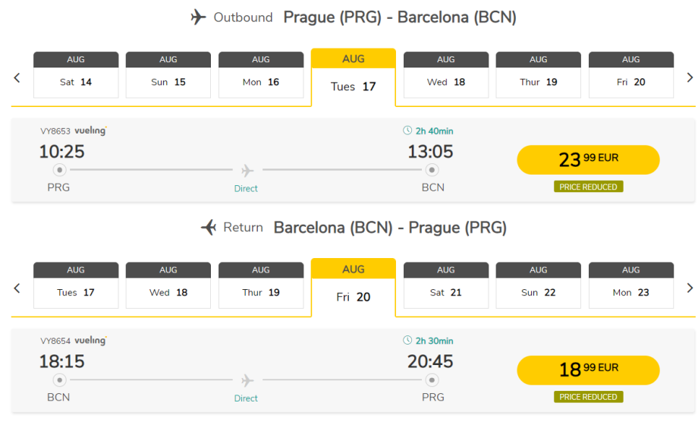
Task: Select return date Sat 21 Aug
Action: (x=446, y=285)
